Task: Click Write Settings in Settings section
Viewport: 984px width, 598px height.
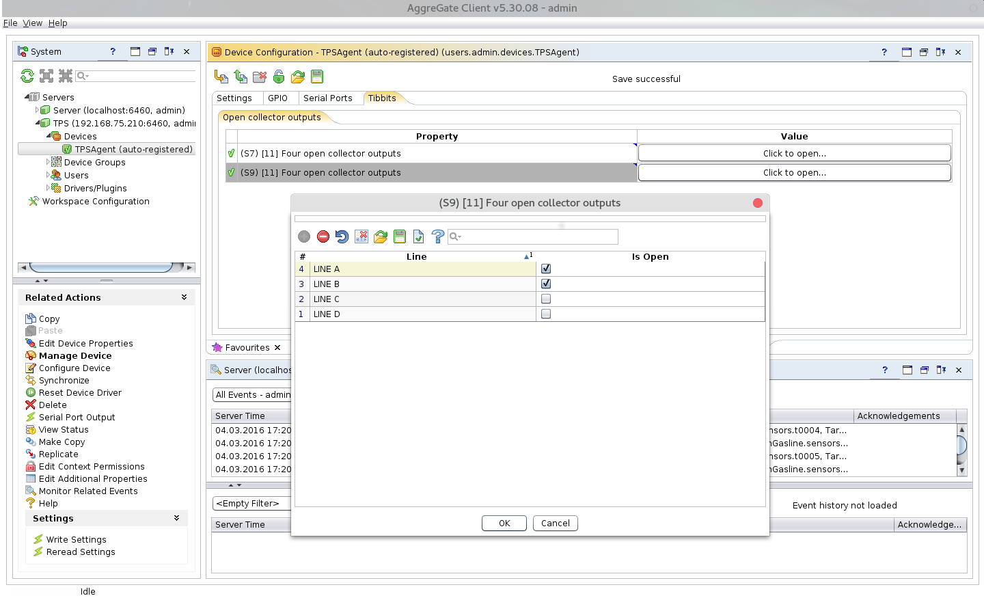Action: pyautogui.click(x=77, y=539)
